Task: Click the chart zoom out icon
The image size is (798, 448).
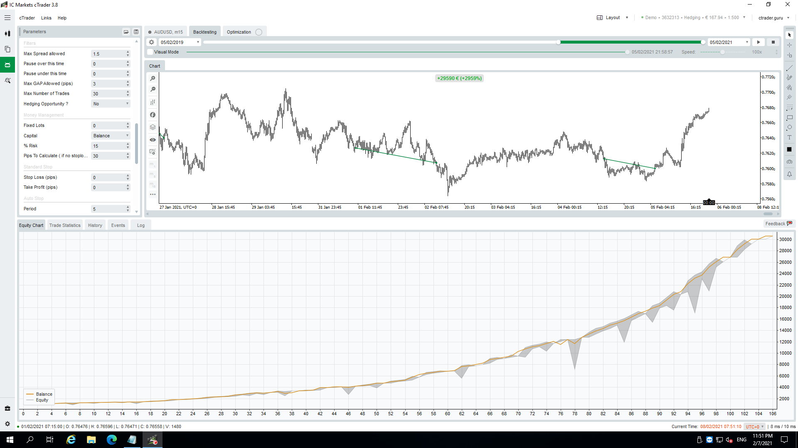Action: pyautogui.click(x=153, y=89)
